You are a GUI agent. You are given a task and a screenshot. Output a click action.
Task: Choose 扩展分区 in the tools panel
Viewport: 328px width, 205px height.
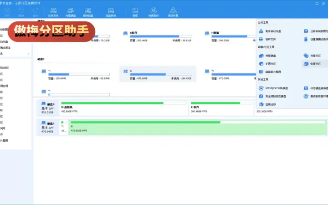coord(267,64)
